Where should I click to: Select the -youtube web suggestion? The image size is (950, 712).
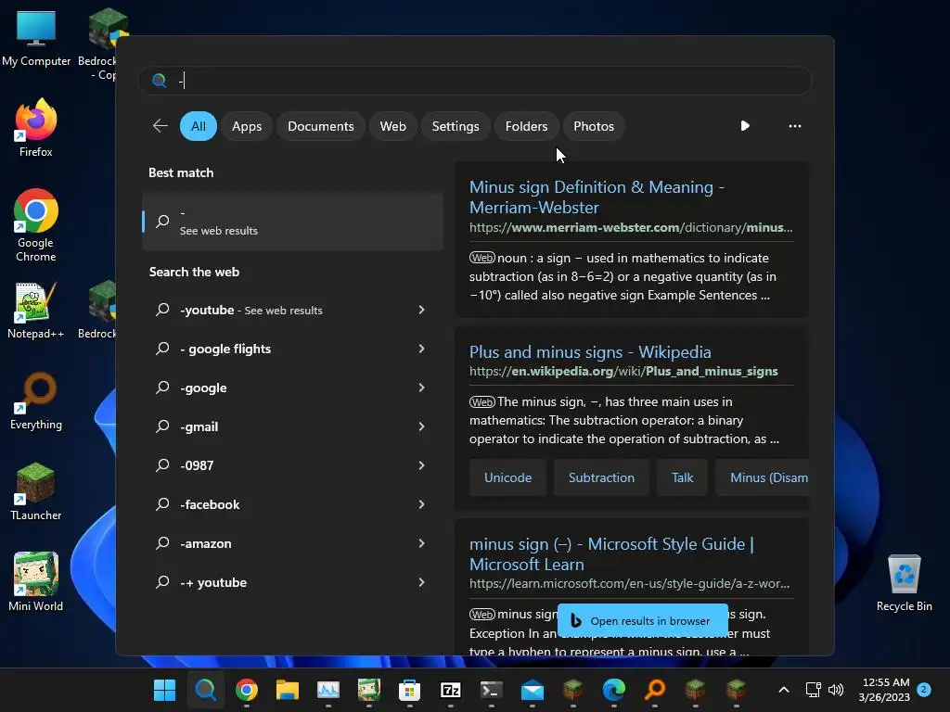(292, 310)
